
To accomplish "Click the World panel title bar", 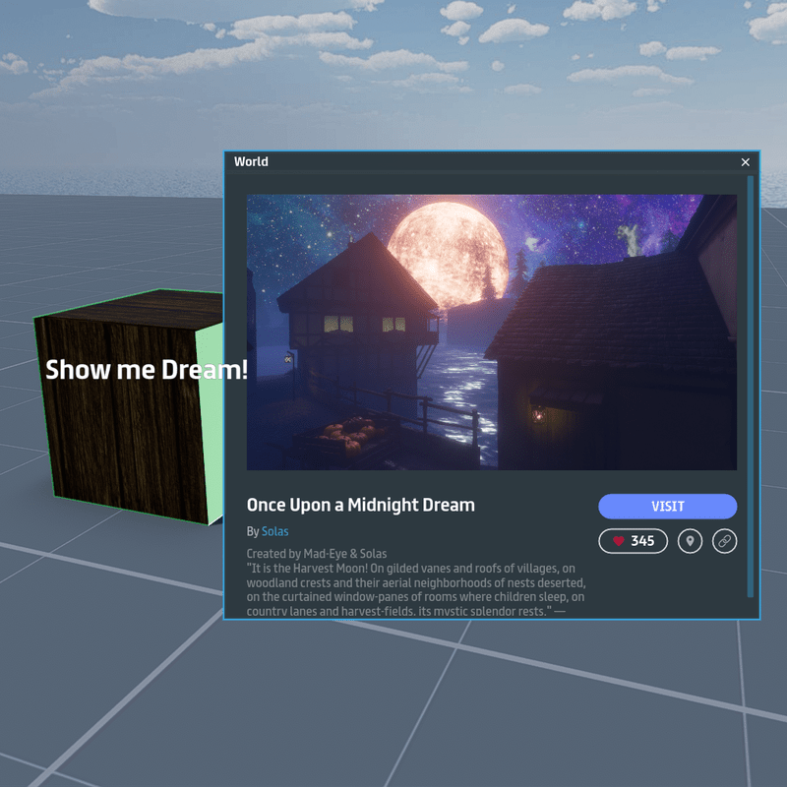I will [472, 162].
